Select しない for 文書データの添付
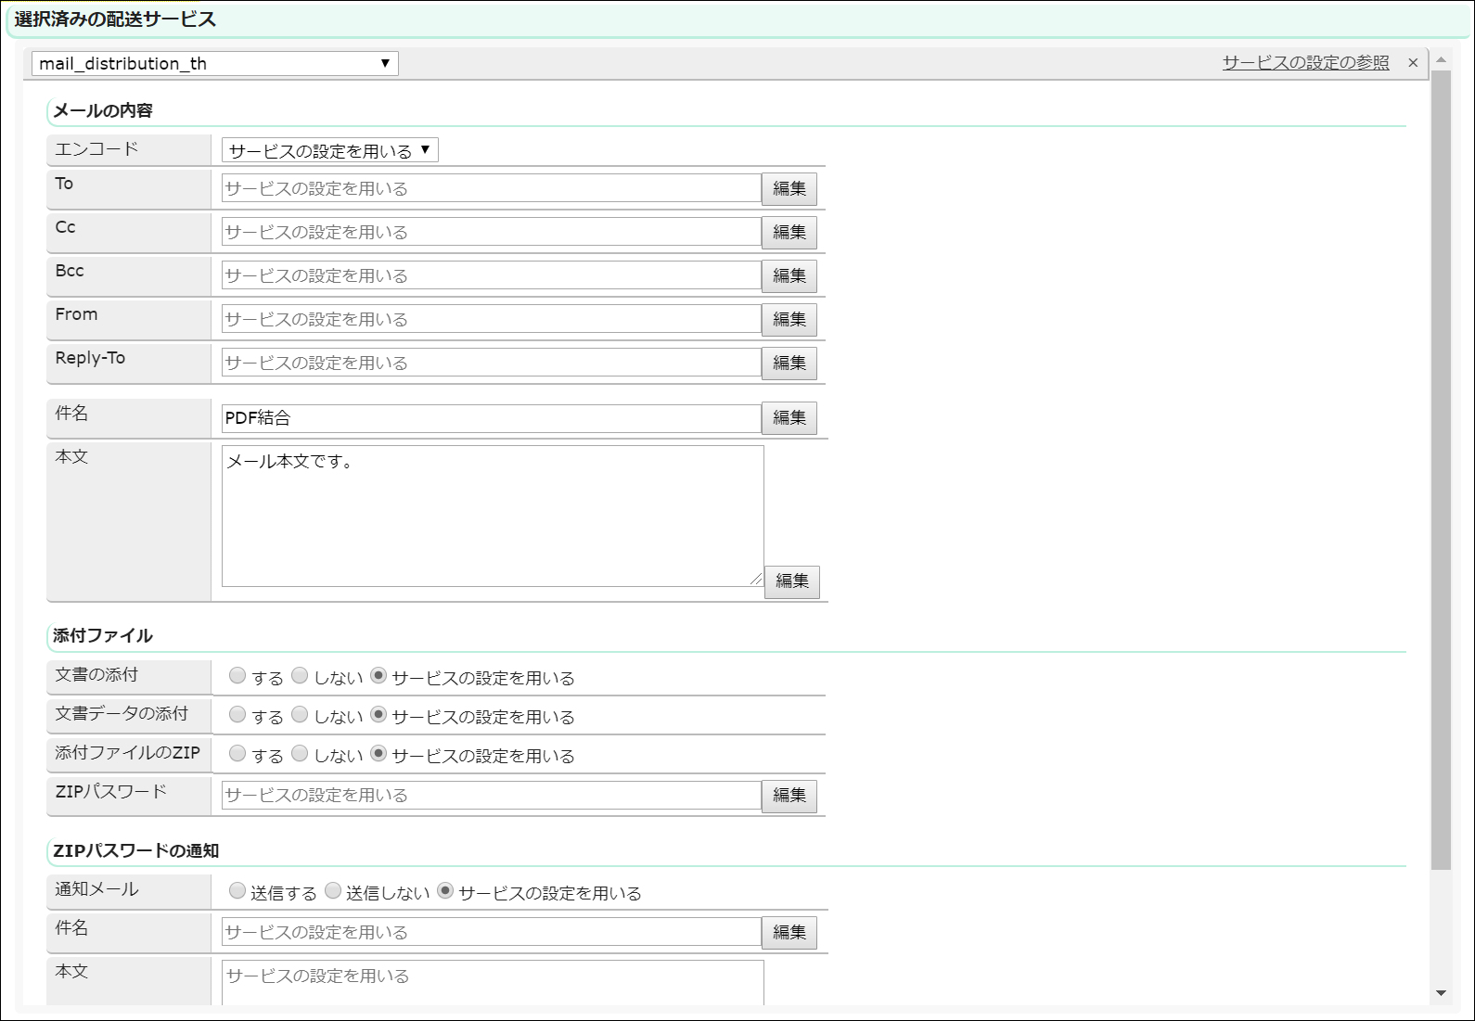This screenshot has width=1475, height=1021. (x=300, y=715)
